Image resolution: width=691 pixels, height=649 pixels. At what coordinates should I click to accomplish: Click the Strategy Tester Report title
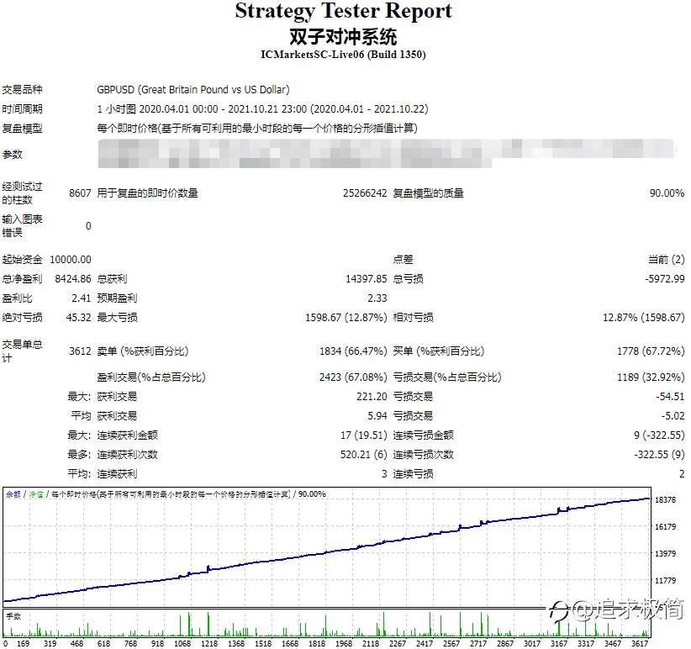coord(343,11)
